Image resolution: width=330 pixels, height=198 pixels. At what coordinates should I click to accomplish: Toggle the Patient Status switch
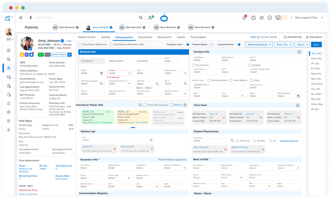tap(211, 44)
